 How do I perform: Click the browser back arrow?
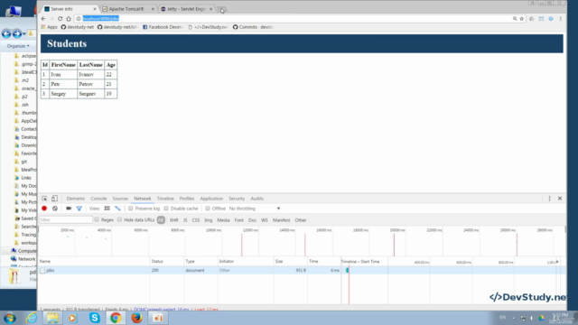[x=43, y=18]
